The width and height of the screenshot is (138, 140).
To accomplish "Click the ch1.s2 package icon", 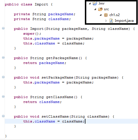I will coord(106,15).
